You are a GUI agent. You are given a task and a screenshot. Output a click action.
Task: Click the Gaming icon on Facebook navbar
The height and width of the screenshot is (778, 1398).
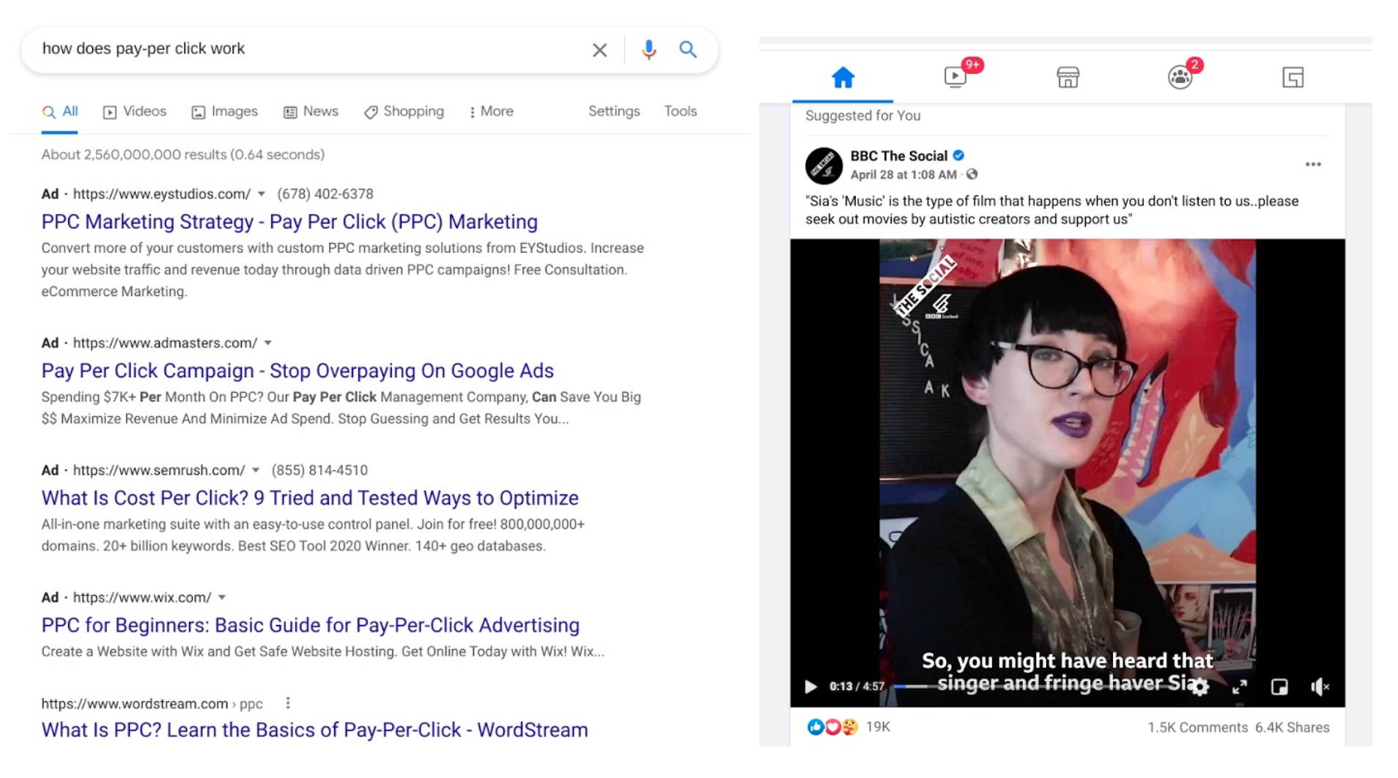click(1292, 76)
